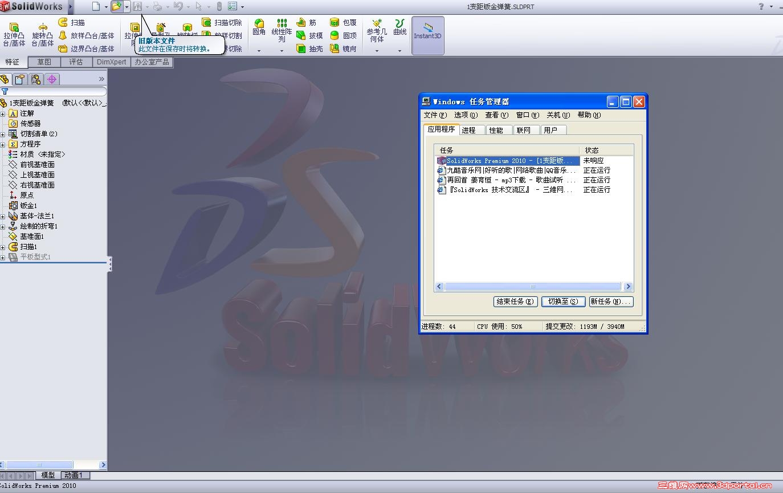
Task: Switch to the 办公室产品 ribbon tab
Action: click(x=152, y=62)
